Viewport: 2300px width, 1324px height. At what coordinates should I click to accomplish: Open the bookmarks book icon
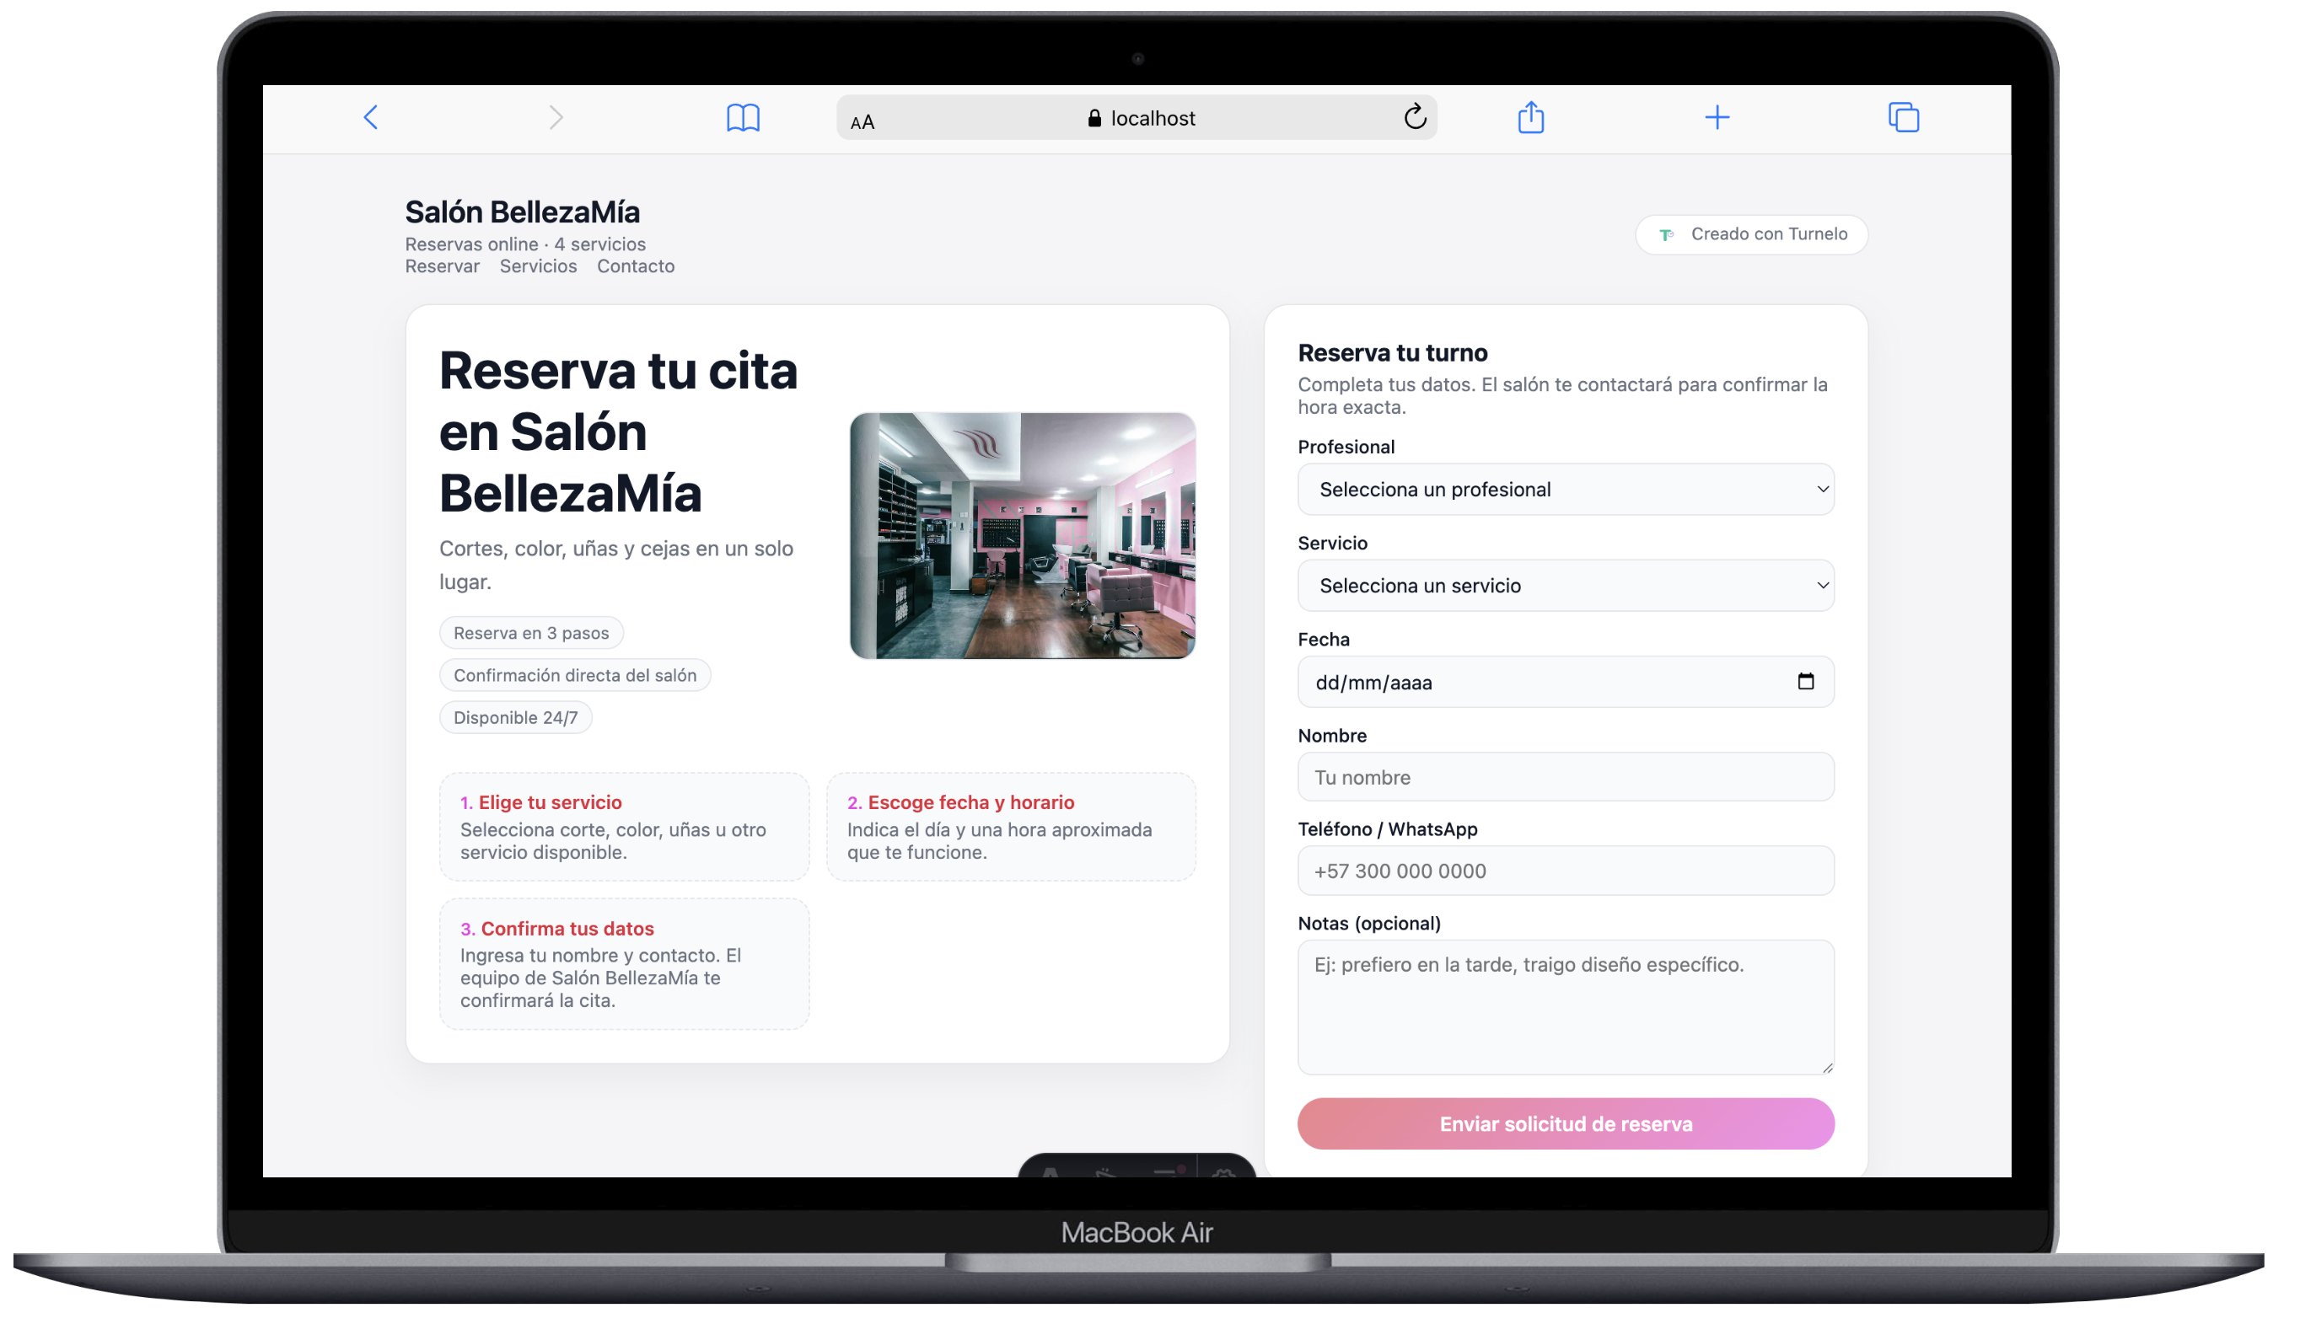coord(742,117)
